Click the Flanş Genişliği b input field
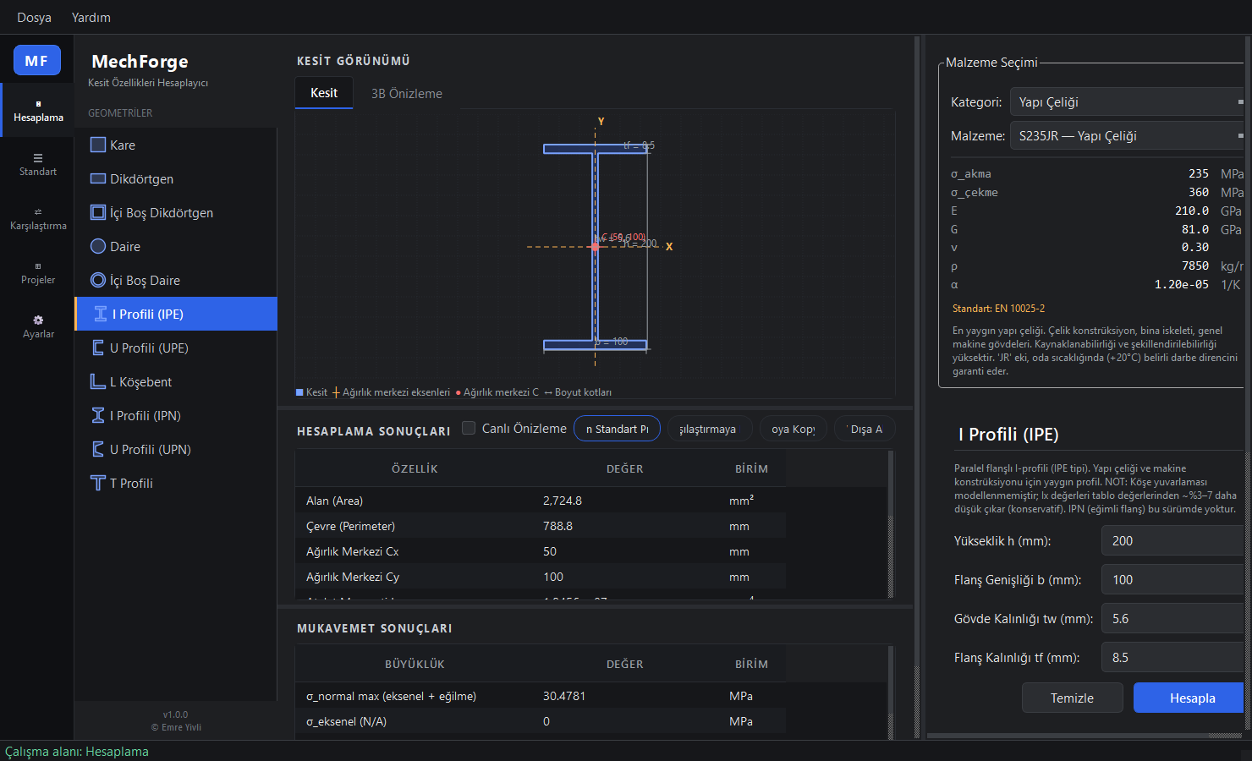 [1172, 579]
